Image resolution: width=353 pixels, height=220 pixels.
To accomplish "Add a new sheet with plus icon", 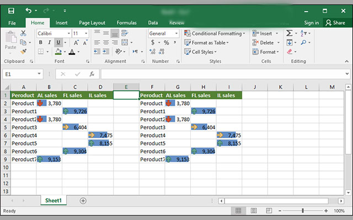I will pos(83,201).
